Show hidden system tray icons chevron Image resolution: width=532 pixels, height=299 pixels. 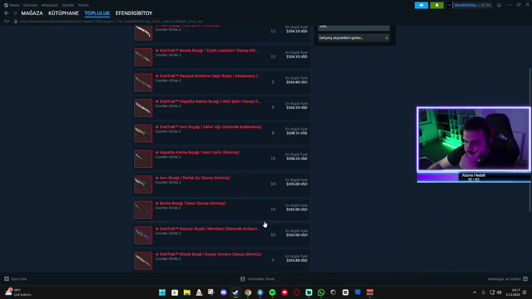(475, 292)
